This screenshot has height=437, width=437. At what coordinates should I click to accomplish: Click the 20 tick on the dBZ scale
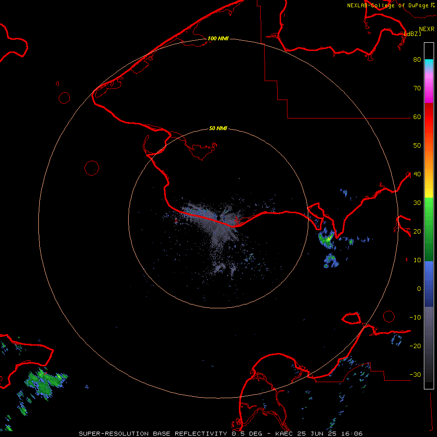pyautogui.click(x=417, y=232)
